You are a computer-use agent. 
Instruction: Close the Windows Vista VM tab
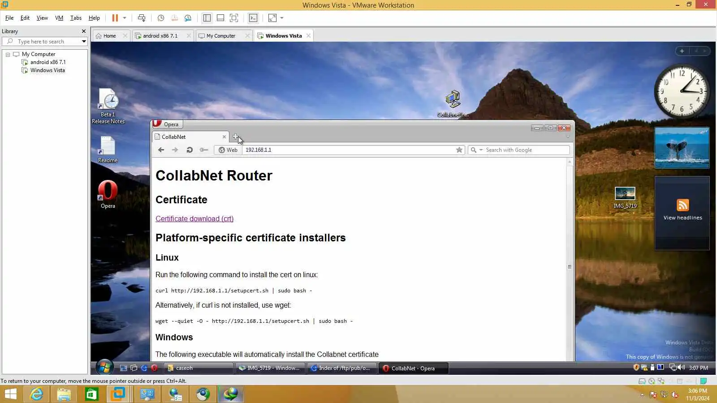pyautogui.click(x=308, y=36)
